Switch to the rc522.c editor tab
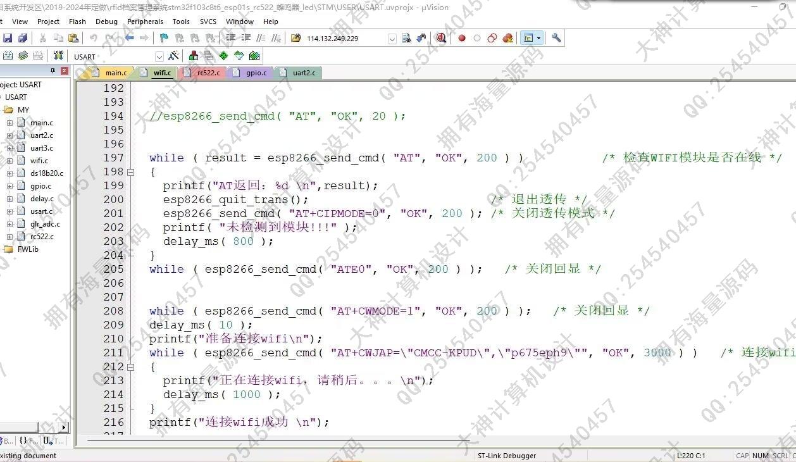Viewport: 796px width, 462px height. [x=202, y=73]
